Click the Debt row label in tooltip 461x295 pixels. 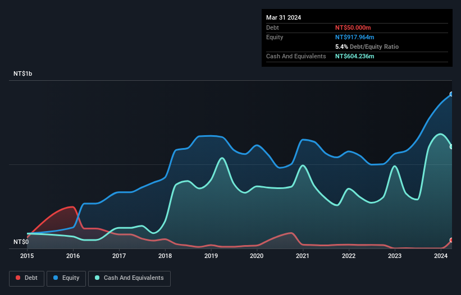pyautogui.click(x=272, y=27)
